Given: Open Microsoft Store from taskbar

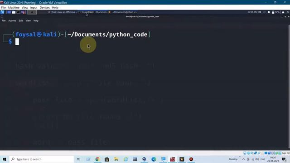Looking at the screenshot, I should (107, 159).
